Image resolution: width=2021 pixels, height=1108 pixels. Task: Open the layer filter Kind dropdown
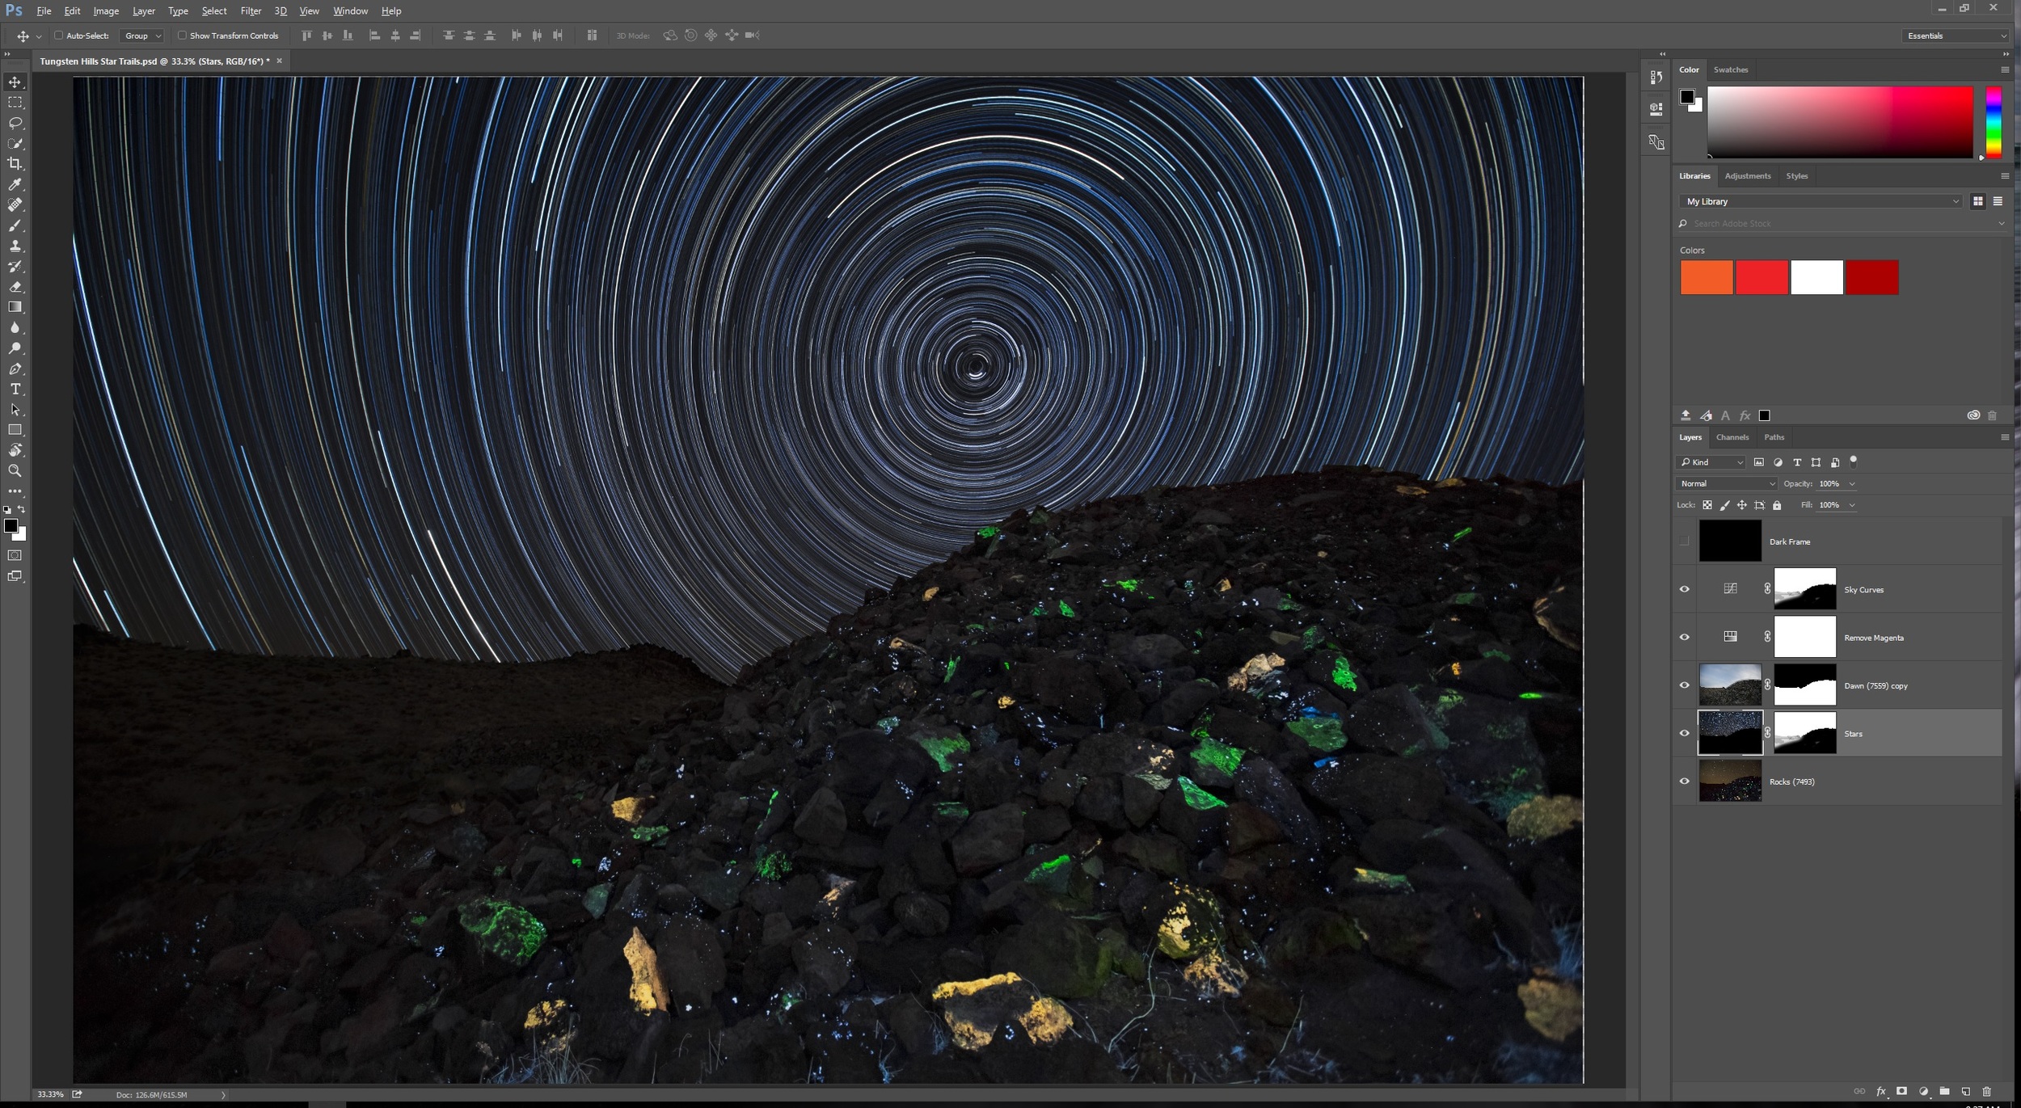[x=1711, y=462]
